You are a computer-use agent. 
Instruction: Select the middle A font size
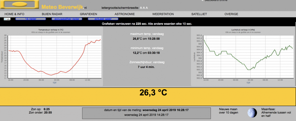pyautogui.click(x=144, y=8)
